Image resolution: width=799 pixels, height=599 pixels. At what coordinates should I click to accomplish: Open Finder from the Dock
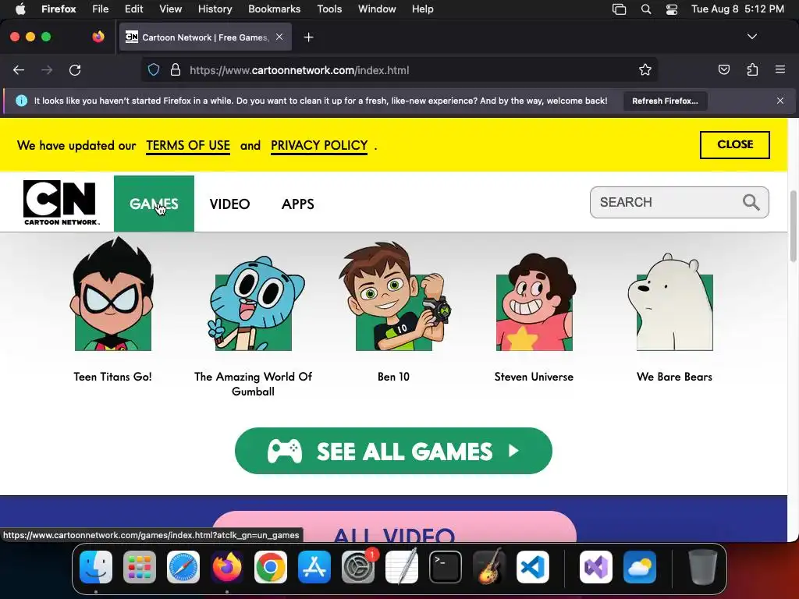tap(96, 566)
